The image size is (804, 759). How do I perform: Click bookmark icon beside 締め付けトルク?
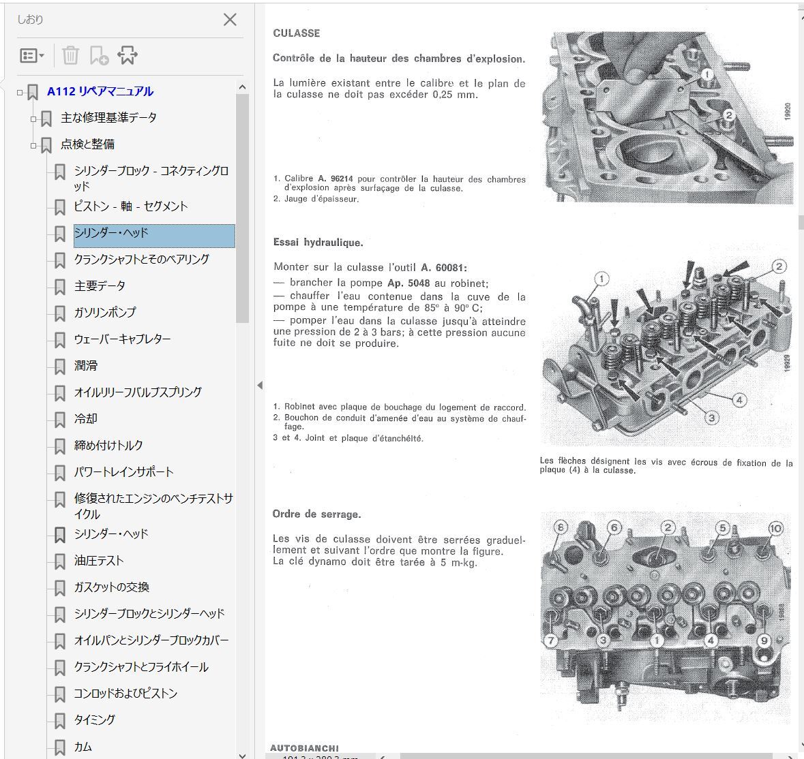coord(60,446)
